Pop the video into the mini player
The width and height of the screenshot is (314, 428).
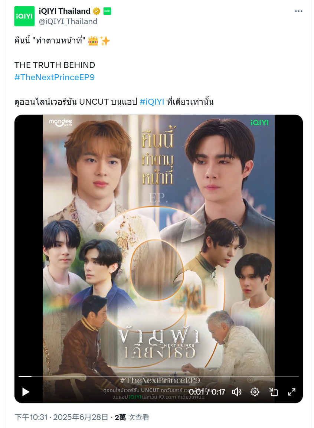point(273,392)
